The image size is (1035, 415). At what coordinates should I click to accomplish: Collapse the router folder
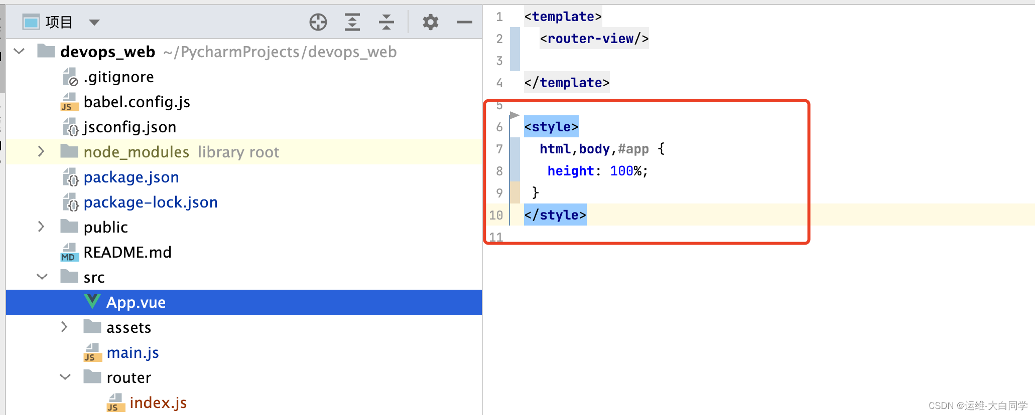click(65, 377)
